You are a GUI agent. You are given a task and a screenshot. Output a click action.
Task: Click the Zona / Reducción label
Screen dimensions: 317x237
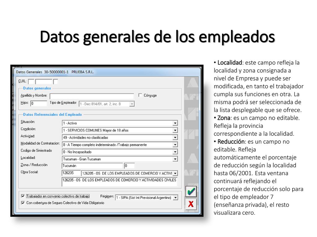(34, 165)
